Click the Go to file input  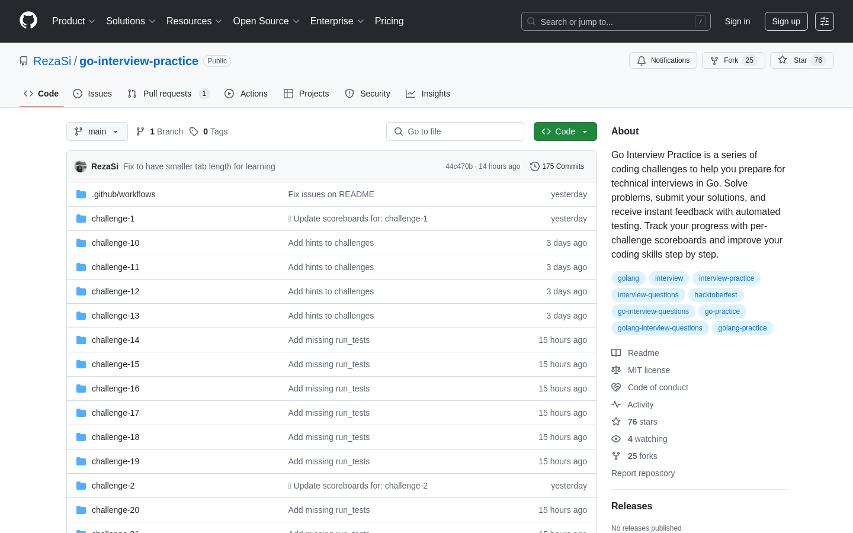(x=455, y=131)
